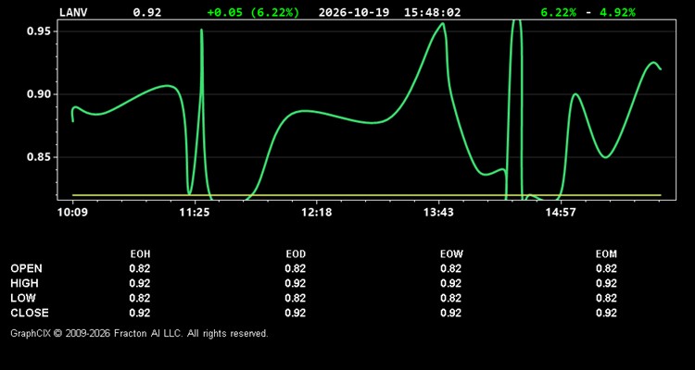The width and height of the screenshot is (695, 370).
Task: Click the 14:57 time axis label
Action: [561, 213]
